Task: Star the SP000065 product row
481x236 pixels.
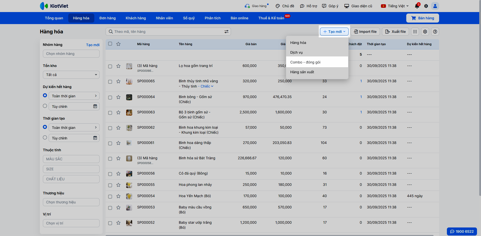Action: coord(118,82)
